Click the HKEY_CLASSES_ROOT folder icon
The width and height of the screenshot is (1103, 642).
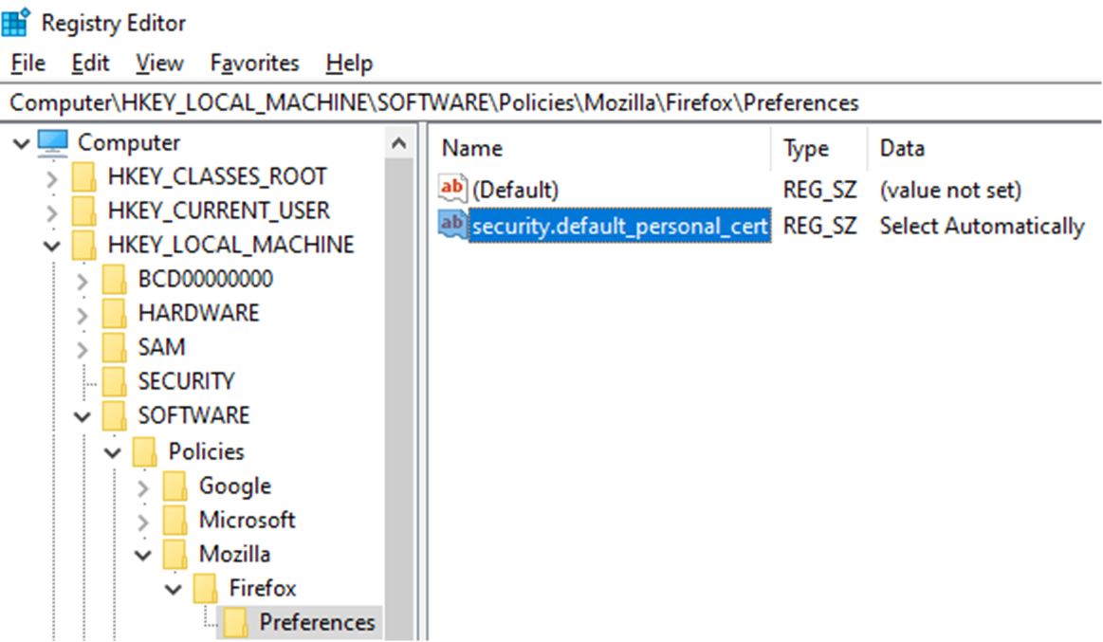point(83,176)
